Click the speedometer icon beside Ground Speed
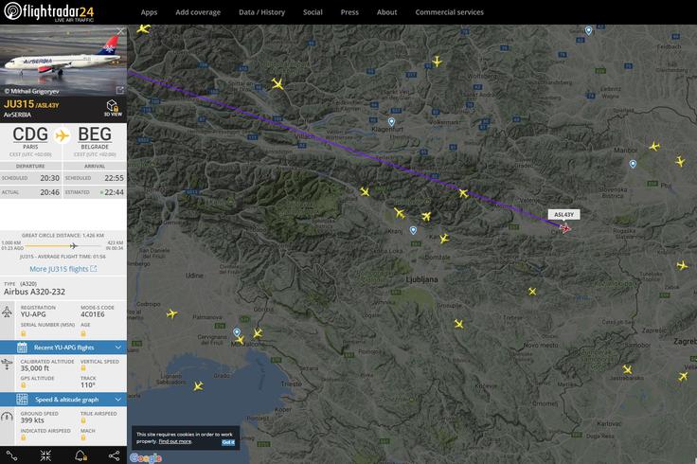Screen dimensions: 697x464 point(8,417)
